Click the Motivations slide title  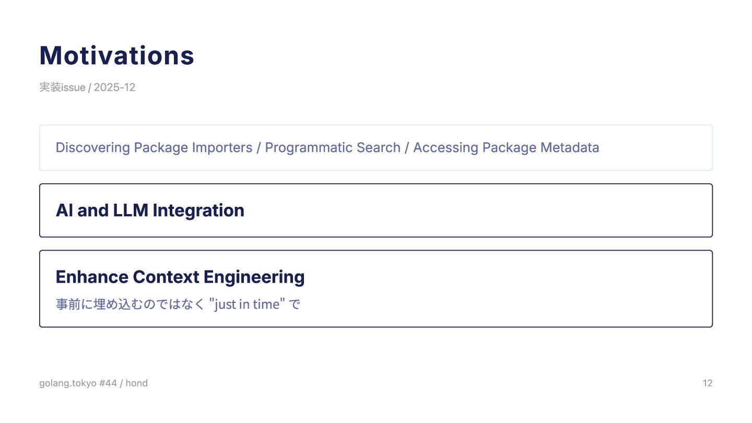[x=117, y=55]
